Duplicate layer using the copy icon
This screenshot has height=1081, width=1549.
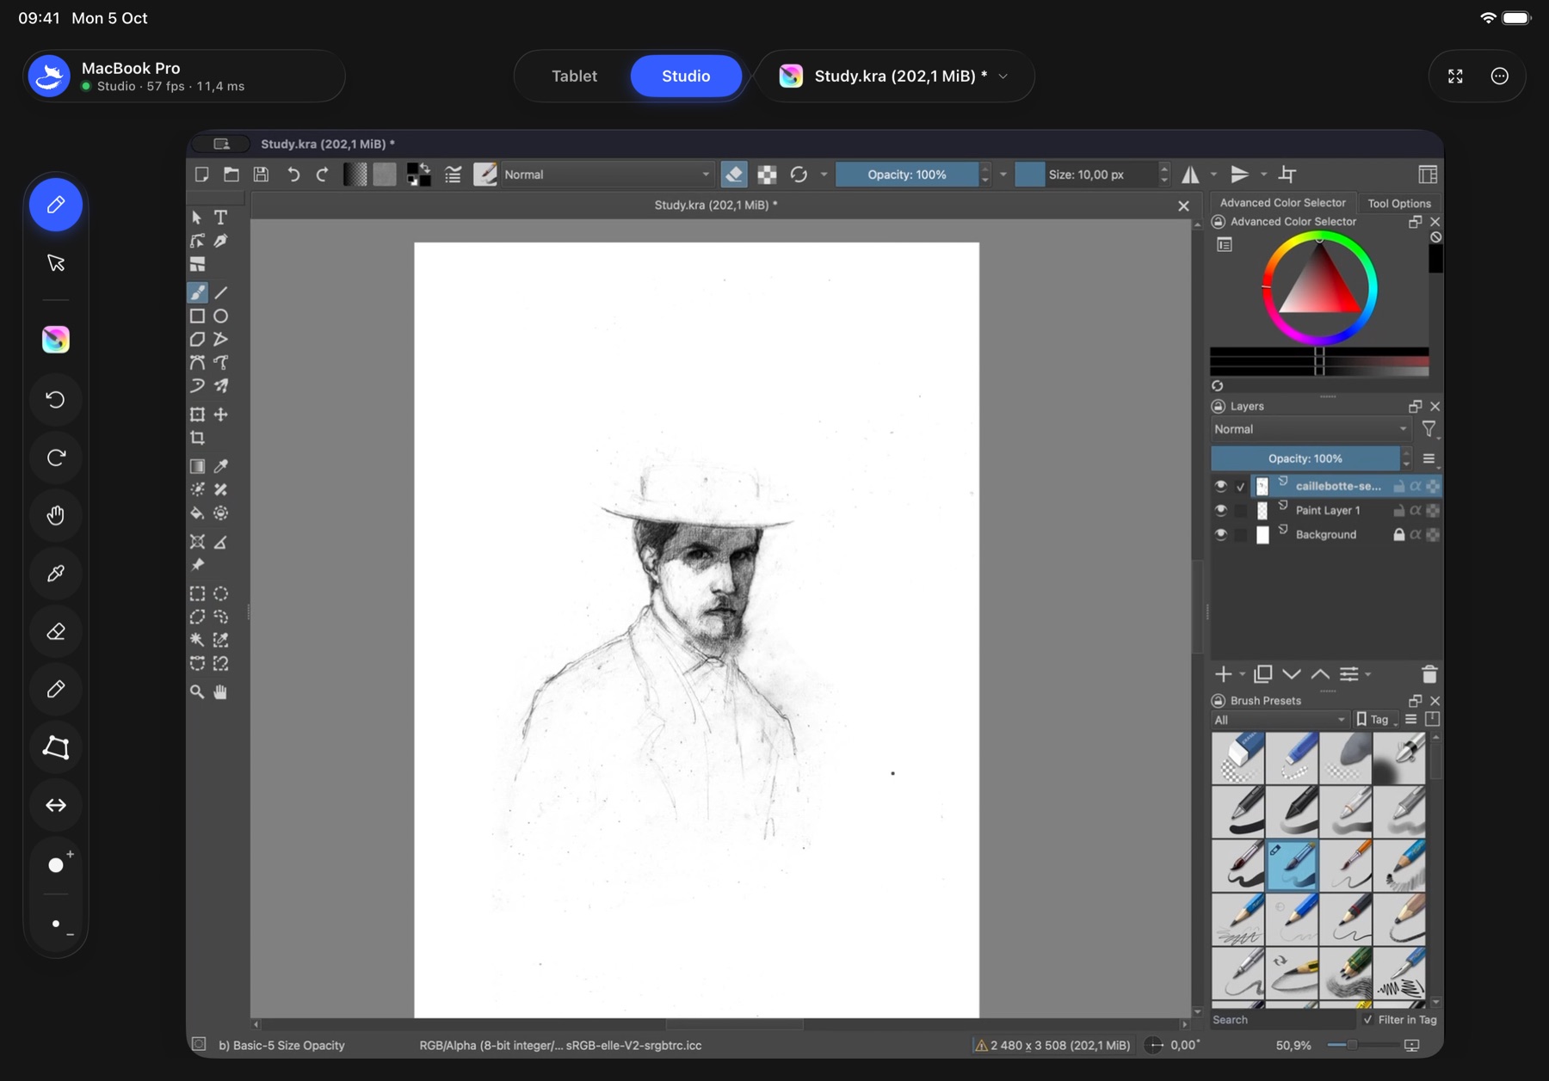[x=1263, y=674]
